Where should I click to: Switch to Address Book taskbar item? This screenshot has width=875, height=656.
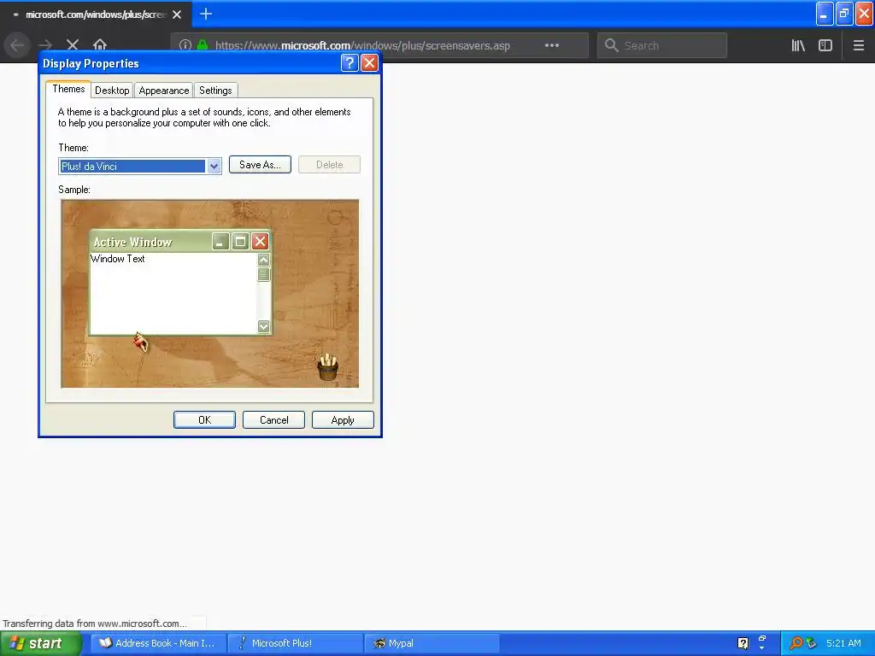click(158, 643)
